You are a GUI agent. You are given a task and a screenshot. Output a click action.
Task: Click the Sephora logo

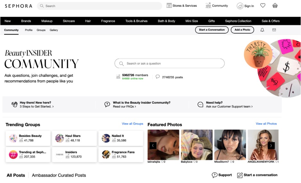tap(18, 6)
